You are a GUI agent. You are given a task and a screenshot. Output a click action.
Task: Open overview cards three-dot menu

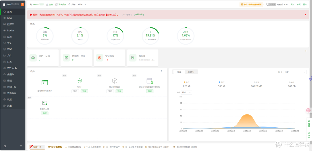[x=306, y=51]
